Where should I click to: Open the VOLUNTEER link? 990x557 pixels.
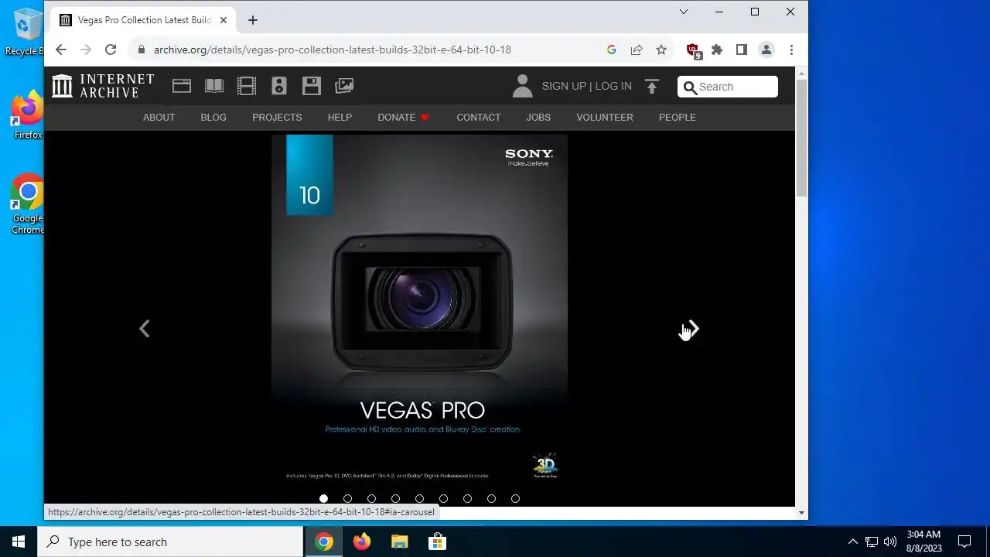pos(605,118)
